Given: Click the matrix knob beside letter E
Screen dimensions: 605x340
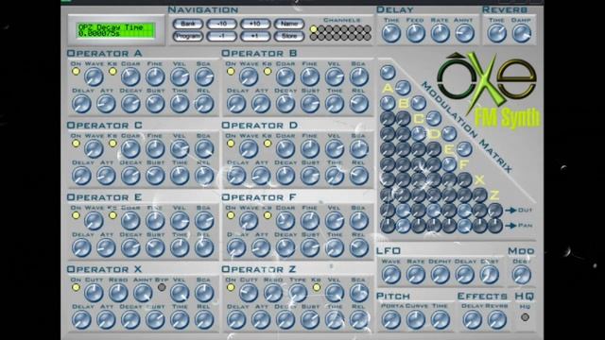Looking at the screenshot, I should coord(464,149).
